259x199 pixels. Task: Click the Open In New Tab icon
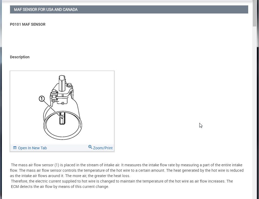15,148
